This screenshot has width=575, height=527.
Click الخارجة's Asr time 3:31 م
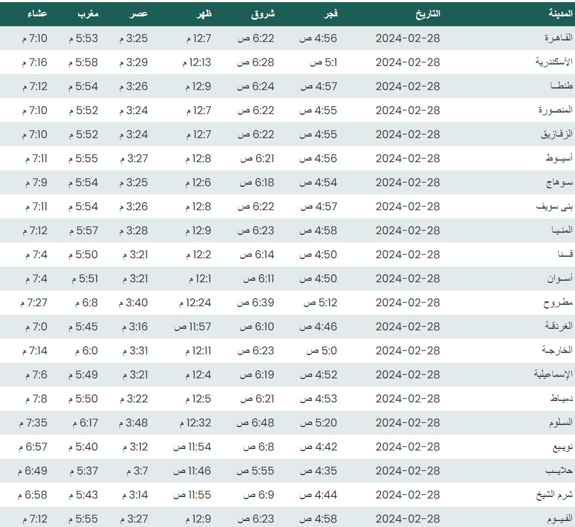click(x=133, y=351)
